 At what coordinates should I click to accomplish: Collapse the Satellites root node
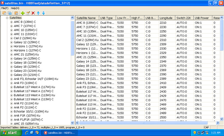coord(7,18)
